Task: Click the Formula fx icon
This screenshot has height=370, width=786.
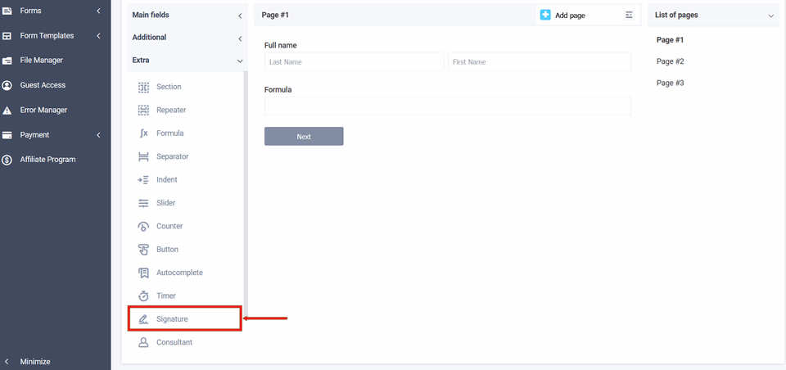Action: click(x=143, y=133)
